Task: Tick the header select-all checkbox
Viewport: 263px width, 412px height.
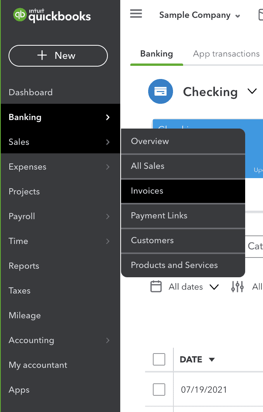Action: pyautogui.click(x=159, y=359)
